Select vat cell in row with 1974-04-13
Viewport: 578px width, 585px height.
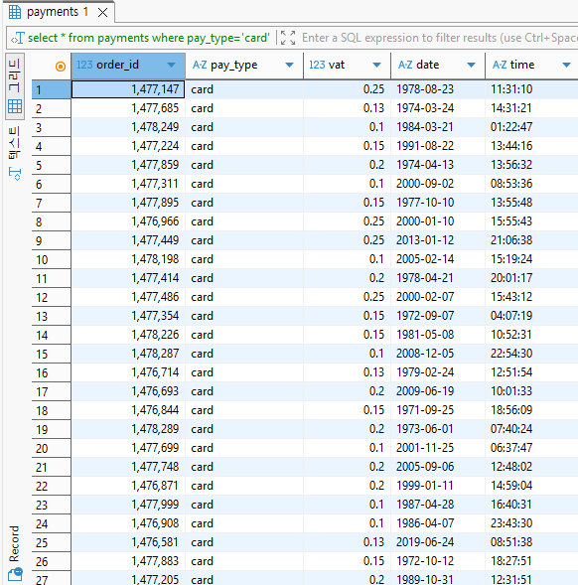347,165
